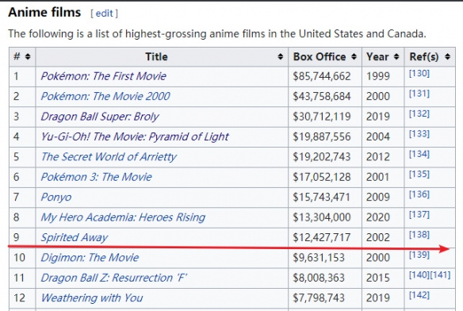Screen dimensions: 463x311
Task: Open My Hero Academia: Heroes Rising link
Action: point(123,217)
